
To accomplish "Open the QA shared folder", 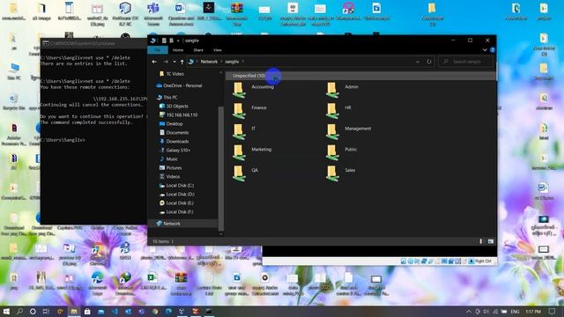I will pyautogui.click(x=245, y=173).
